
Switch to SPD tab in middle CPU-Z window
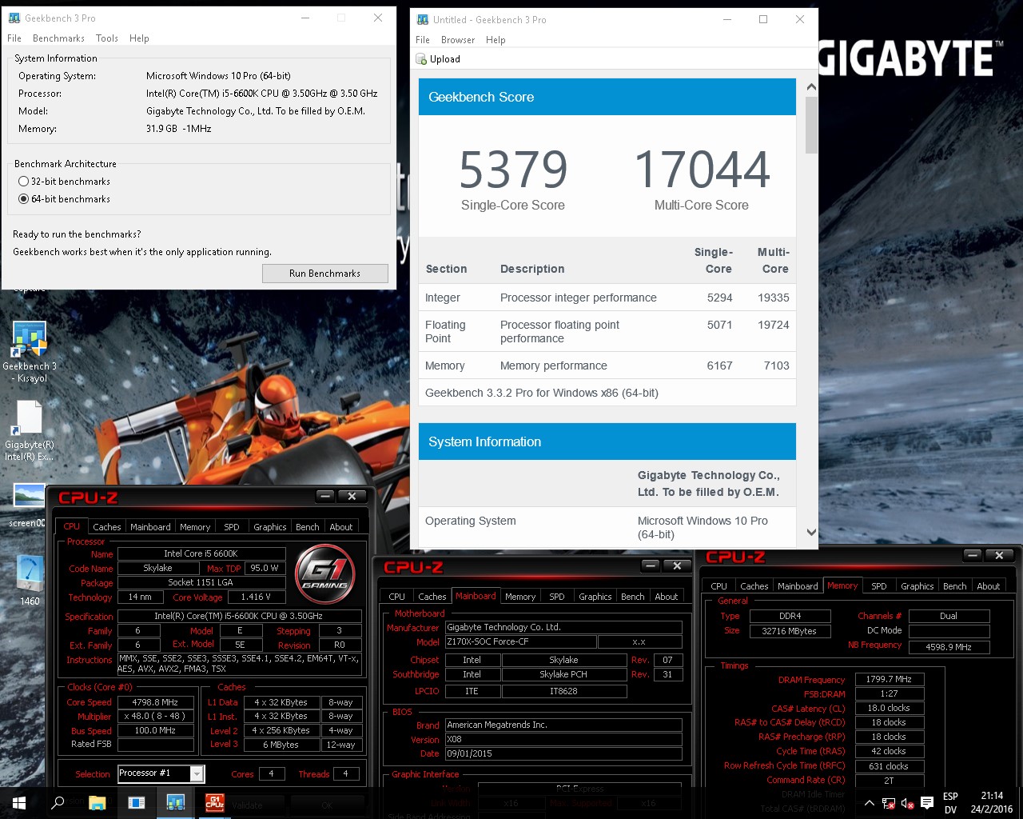tap(557, 597)
